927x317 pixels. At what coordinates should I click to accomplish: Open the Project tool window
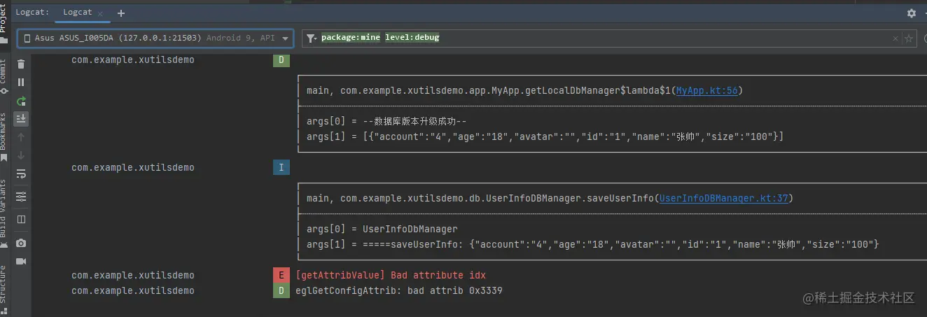coord(4,22)
